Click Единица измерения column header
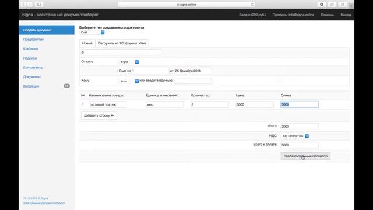 point(162,95)
